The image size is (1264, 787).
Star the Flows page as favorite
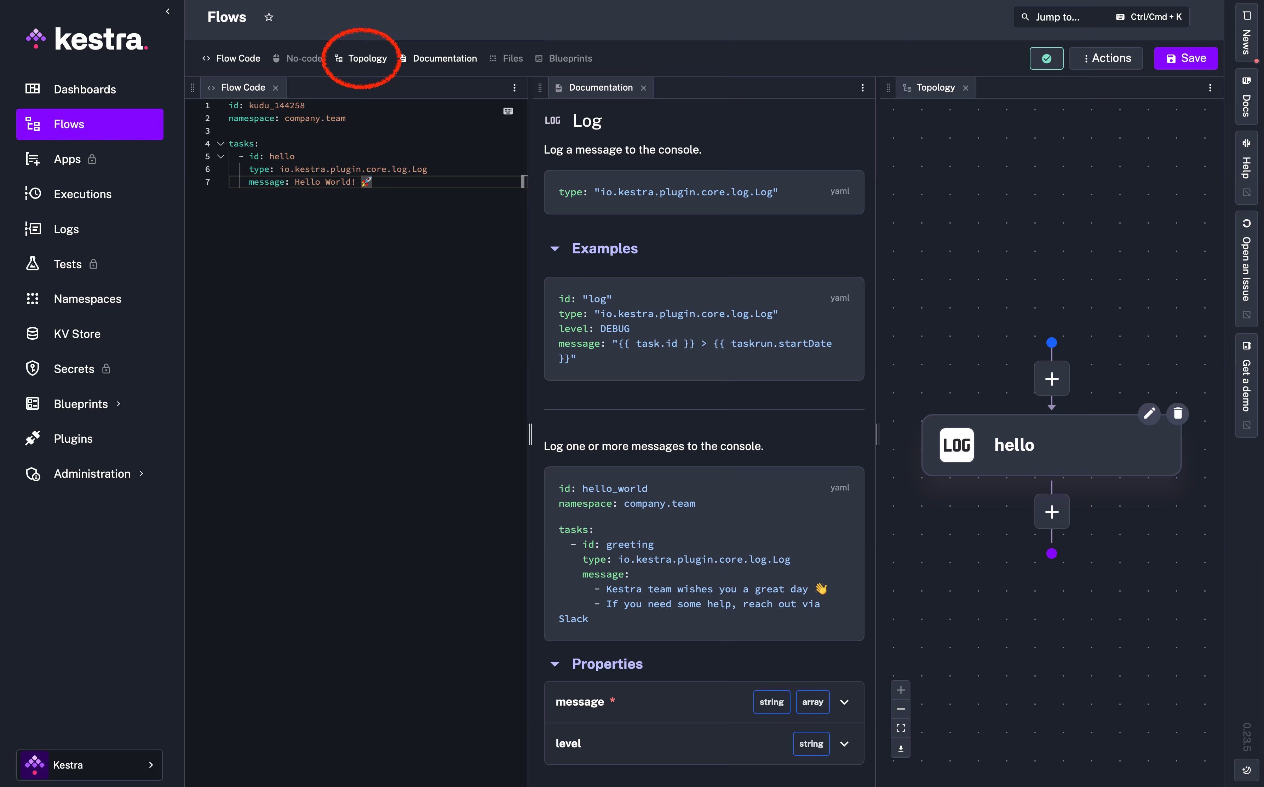click(269, 17)
